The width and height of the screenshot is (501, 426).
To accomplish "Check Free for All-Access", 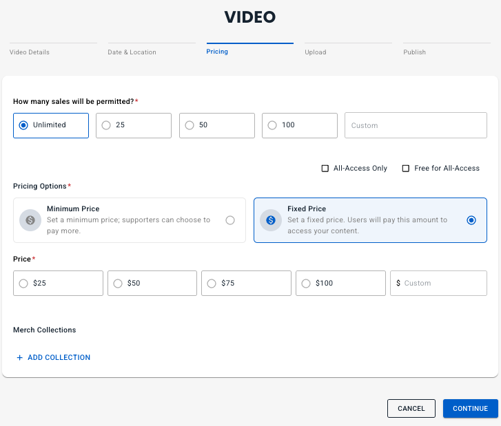I will [406, 169].
